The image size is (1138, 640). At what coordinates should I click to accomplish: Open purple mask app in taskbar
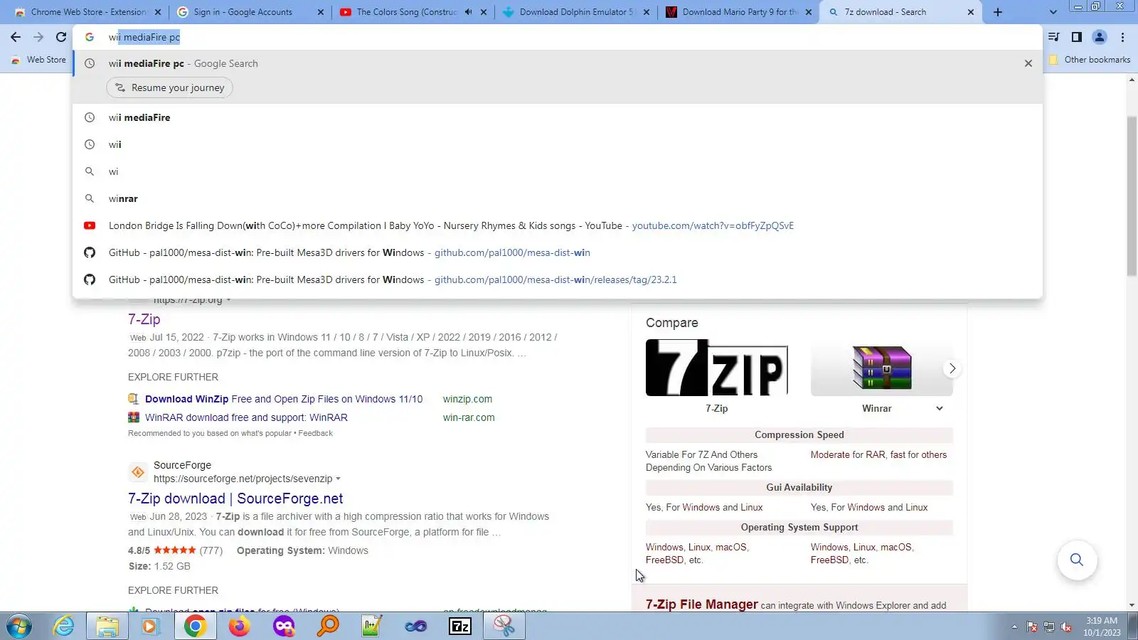pos(284,626)
